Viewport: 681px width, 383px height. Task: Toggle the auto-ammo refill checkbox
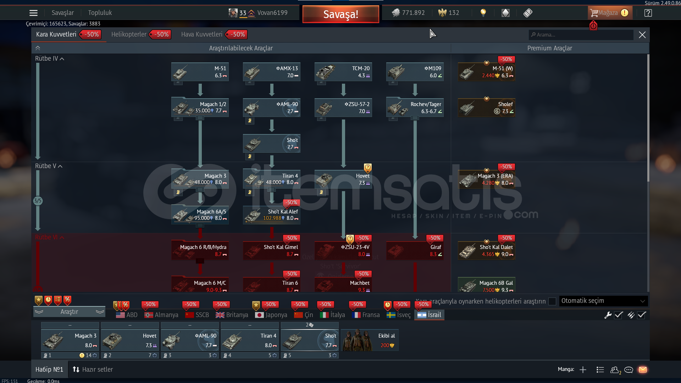coord(642,315)
